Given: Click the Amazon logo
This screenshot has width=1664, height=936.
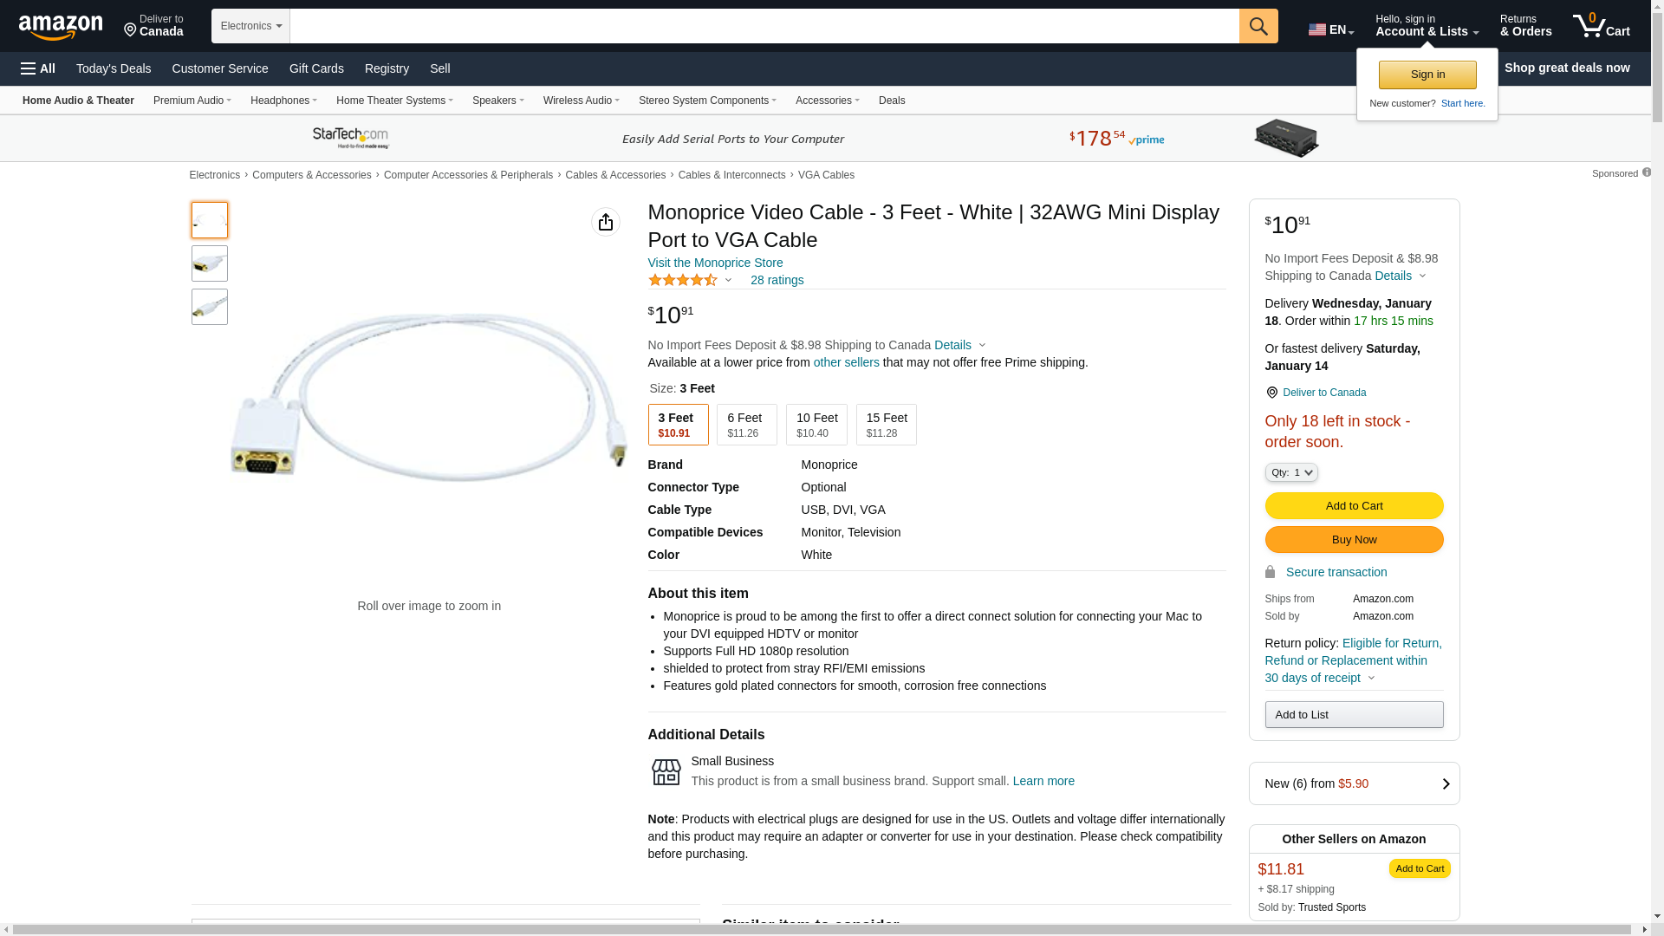Looking at the screenshot, I should click(61, 27).
